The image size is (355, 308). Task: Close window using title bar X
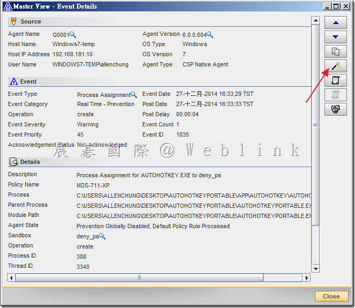point(346,6)
